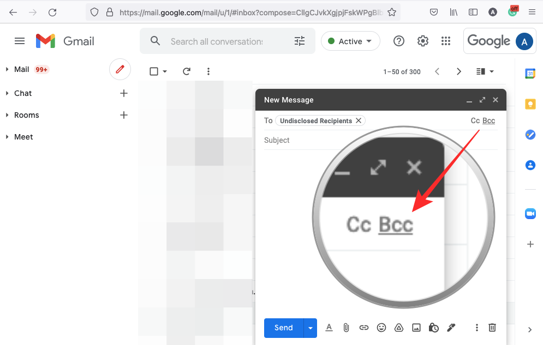543x345 pixels.
Task: Open Google Tasks in the side panel
Action: click(x=530, y=135)
